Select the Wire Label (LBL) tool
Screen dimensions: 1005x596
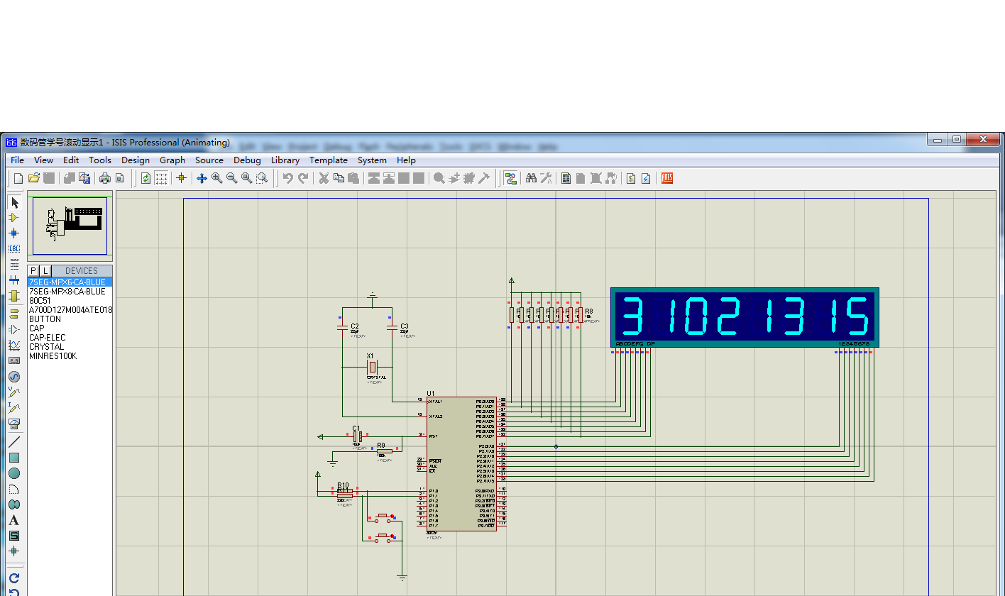click(14, 249)
